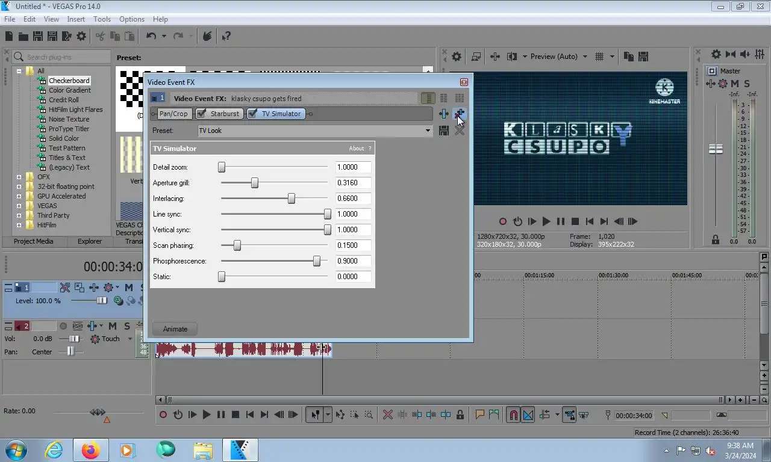Screen dimensions: 771x462
Task: Create a new project with the New icon
Action: [9, 36]
